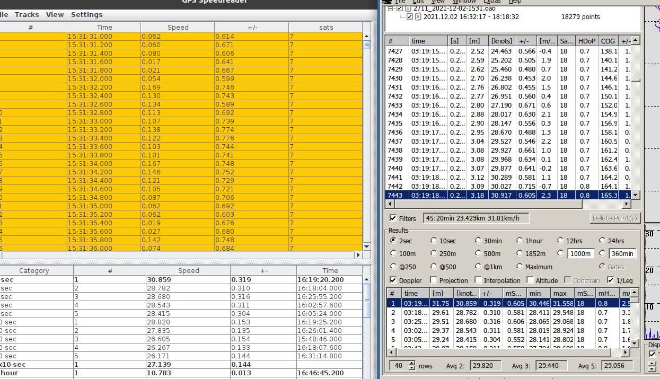The image size is (660, 379).
Task: Click the Delete Point(s) button
Action: [614, 218]
